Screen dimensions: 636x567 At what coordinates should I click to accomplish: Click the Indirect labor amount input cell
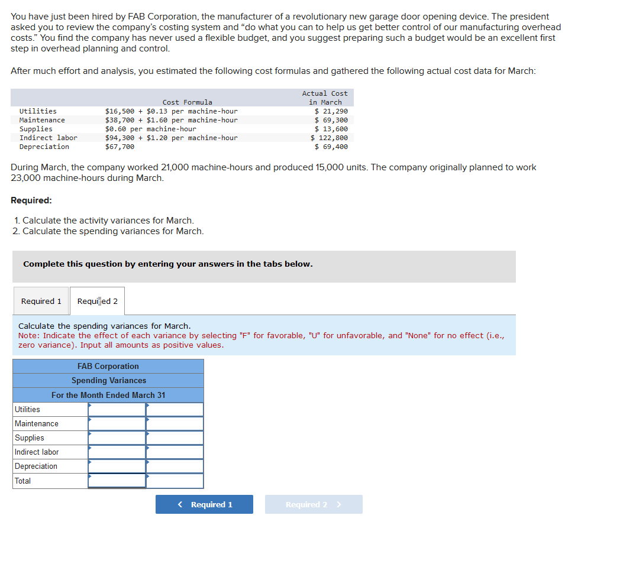(x=117, y=452)
